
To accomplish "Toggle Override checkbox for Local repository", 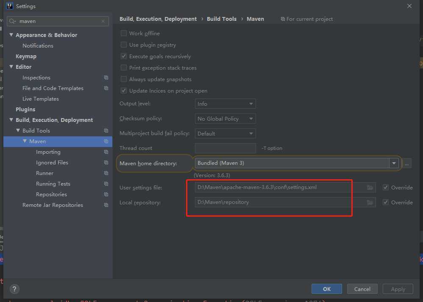I will coord(386,202).
